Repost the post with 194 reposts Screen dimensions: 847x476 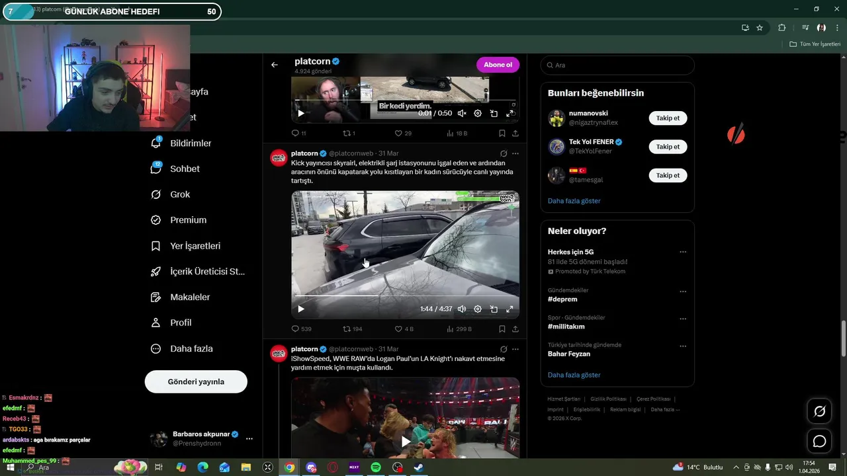click(352, 329)
